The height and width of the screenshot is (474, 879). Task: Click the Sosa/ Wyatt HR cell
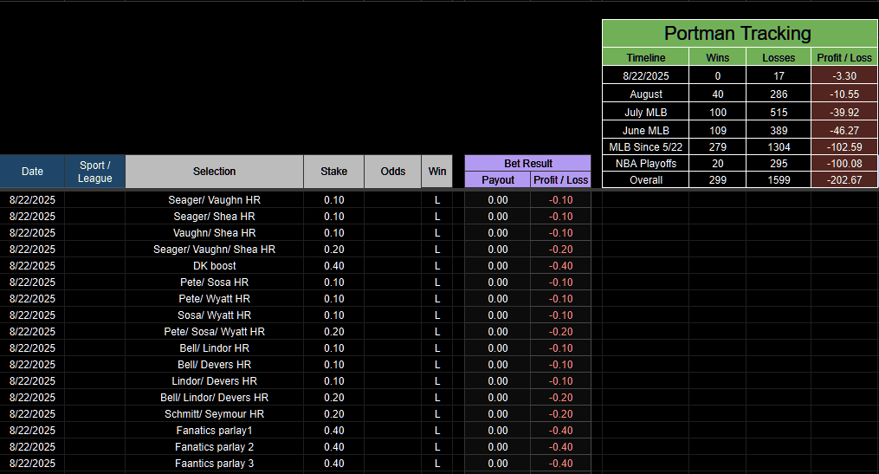pos(214,315)
